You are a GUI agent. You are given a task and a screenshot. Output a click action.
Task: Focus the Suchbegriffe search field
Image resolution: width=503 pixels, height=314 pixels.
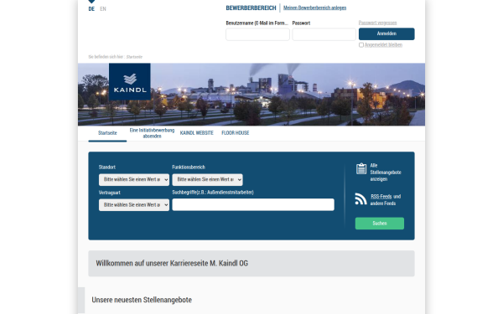(253, 205)
